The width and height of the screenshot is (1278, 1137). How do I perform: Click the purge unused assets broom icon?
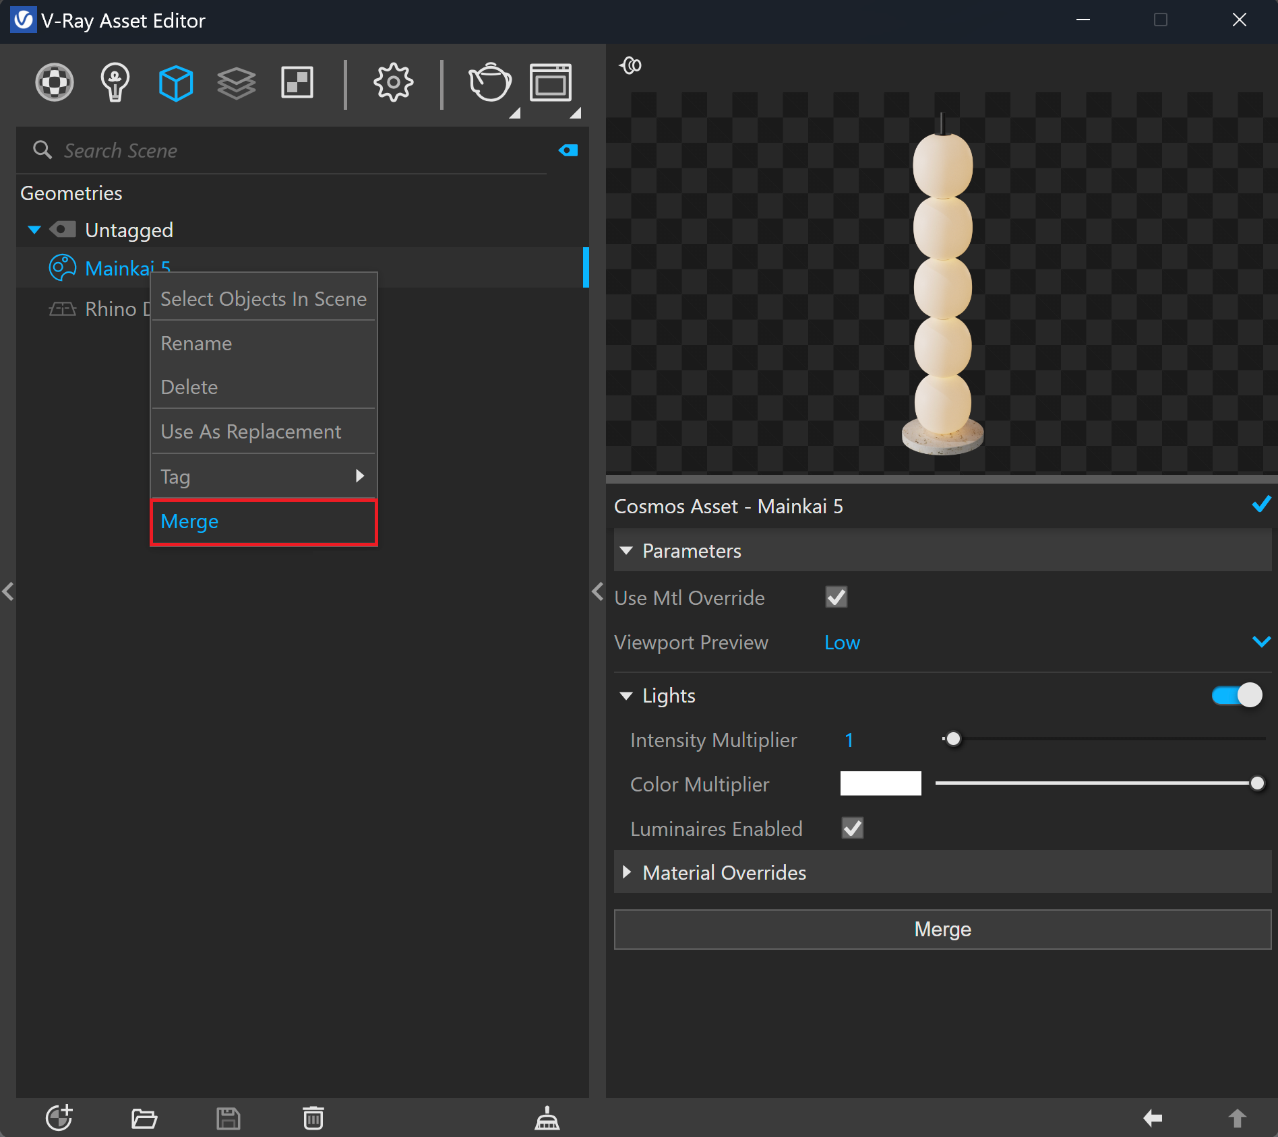[547, 1118]
